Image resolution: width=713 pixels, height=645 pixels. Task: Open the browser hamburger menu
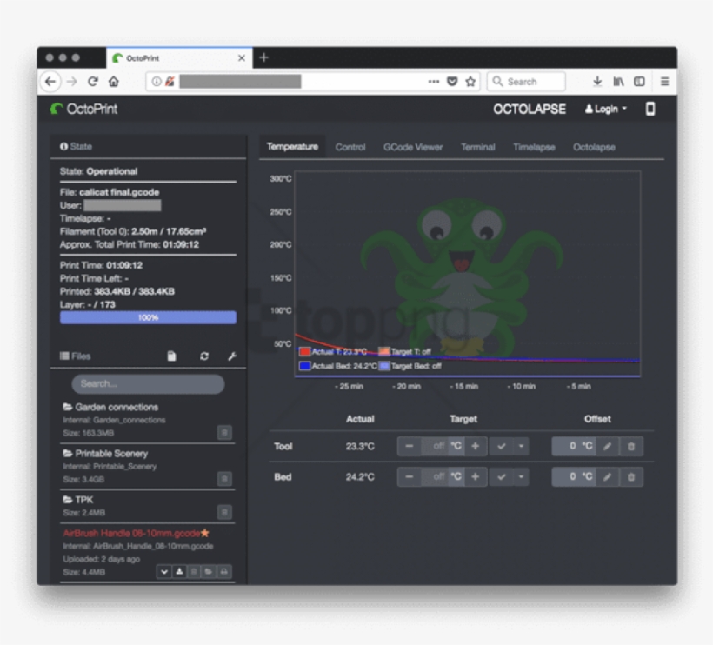coord(664,82)
